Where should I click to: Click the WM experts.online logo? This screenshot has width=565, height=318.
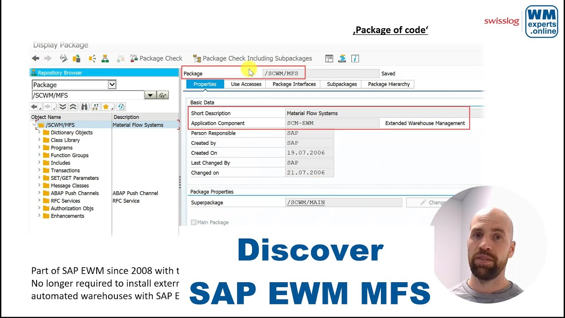tap(542, 22)
